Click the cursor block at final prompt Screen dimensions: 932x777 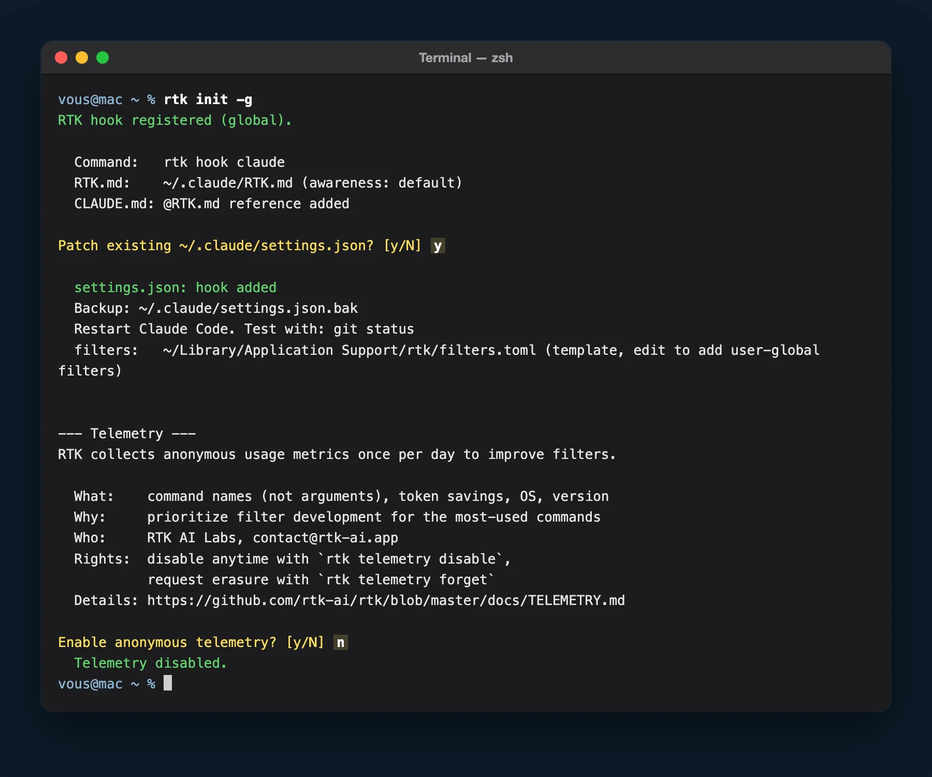pos(168,683)
